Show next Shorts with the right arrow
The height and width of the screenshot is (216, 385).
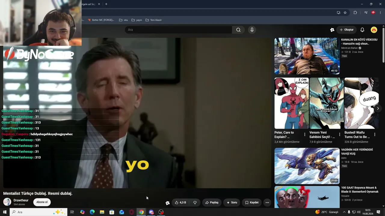378,108
